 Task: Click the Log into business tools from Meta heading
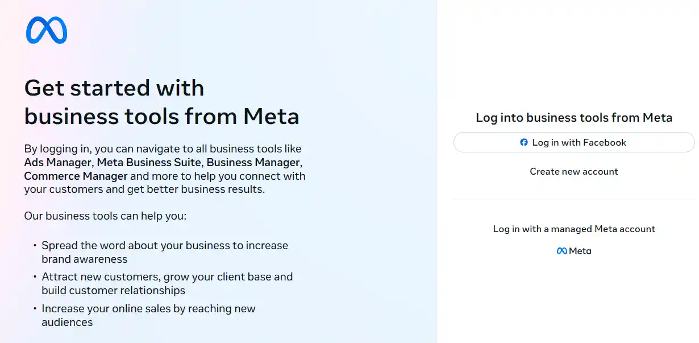click(x=574, y=118)
